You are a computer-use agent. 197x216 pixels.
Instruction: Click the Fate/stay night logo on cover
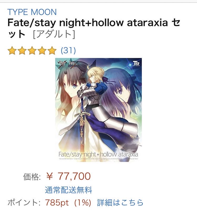pos(62,64)
